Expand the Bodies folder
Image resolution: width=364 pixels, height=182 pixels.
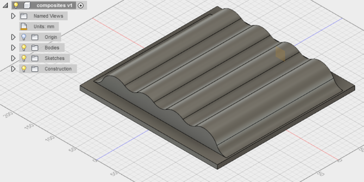(13, 48)
